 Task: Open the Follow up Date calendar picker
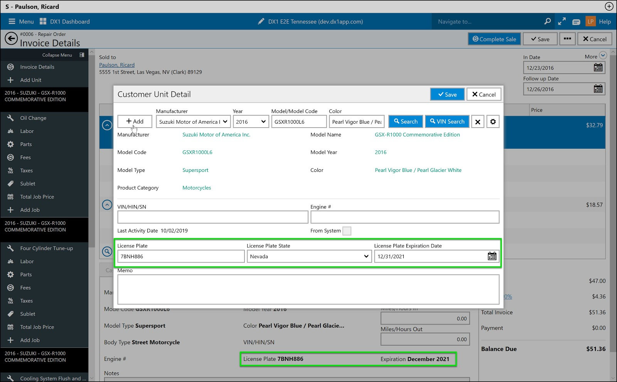(x=598, y=89)
